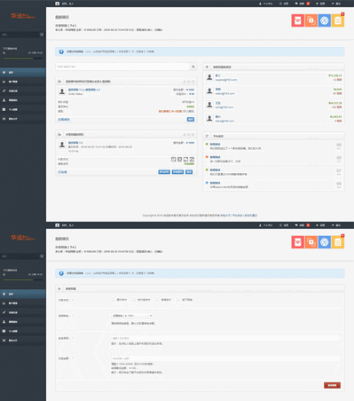Click the red submit button under the form
The image size is (354, 401).
click(x=332, y=385)
